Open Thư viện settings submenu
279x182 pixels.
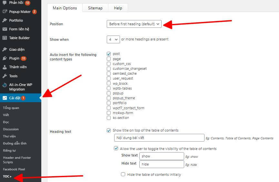click(9, 136)
